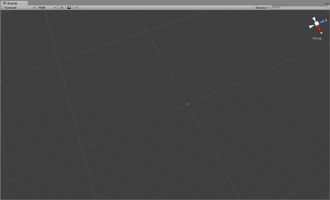The image size is (330, 200).
Task: Open the Textured draw mode dropdown
Action: (19, 7)
